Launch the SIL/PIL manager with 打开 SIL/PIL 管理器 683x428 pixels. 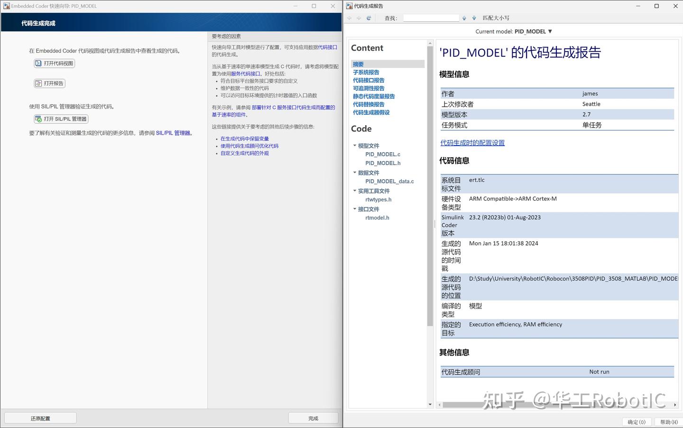(x=61, y=118)
